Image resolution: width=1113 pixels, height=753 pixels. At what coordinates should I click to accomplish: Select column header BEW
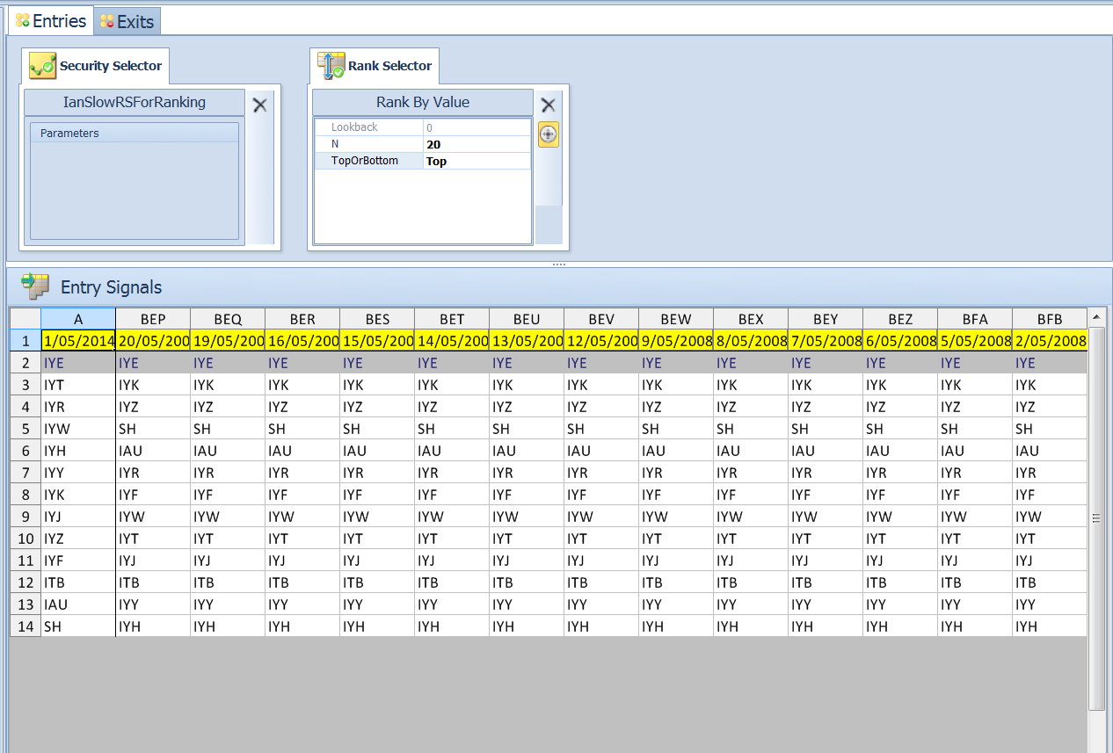[676, 319]
